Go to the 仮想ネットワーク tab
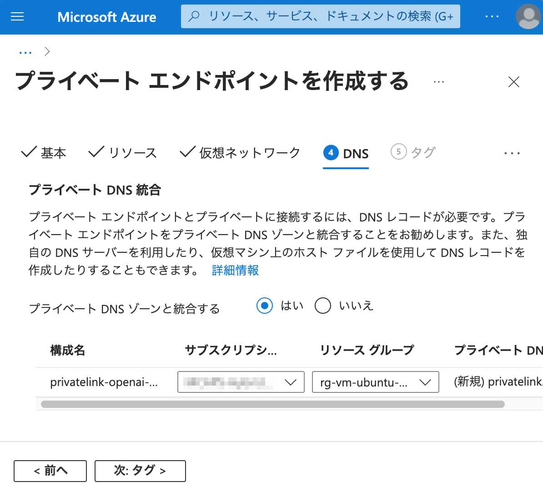The height and width of the screenshot is (502, 543). coord(239,152)
